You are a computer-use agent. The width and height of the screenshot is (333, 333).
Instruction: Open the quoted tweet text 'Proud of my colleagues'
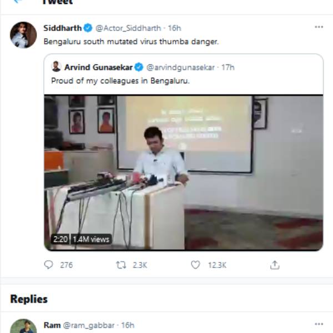click(x=120, y=81)
